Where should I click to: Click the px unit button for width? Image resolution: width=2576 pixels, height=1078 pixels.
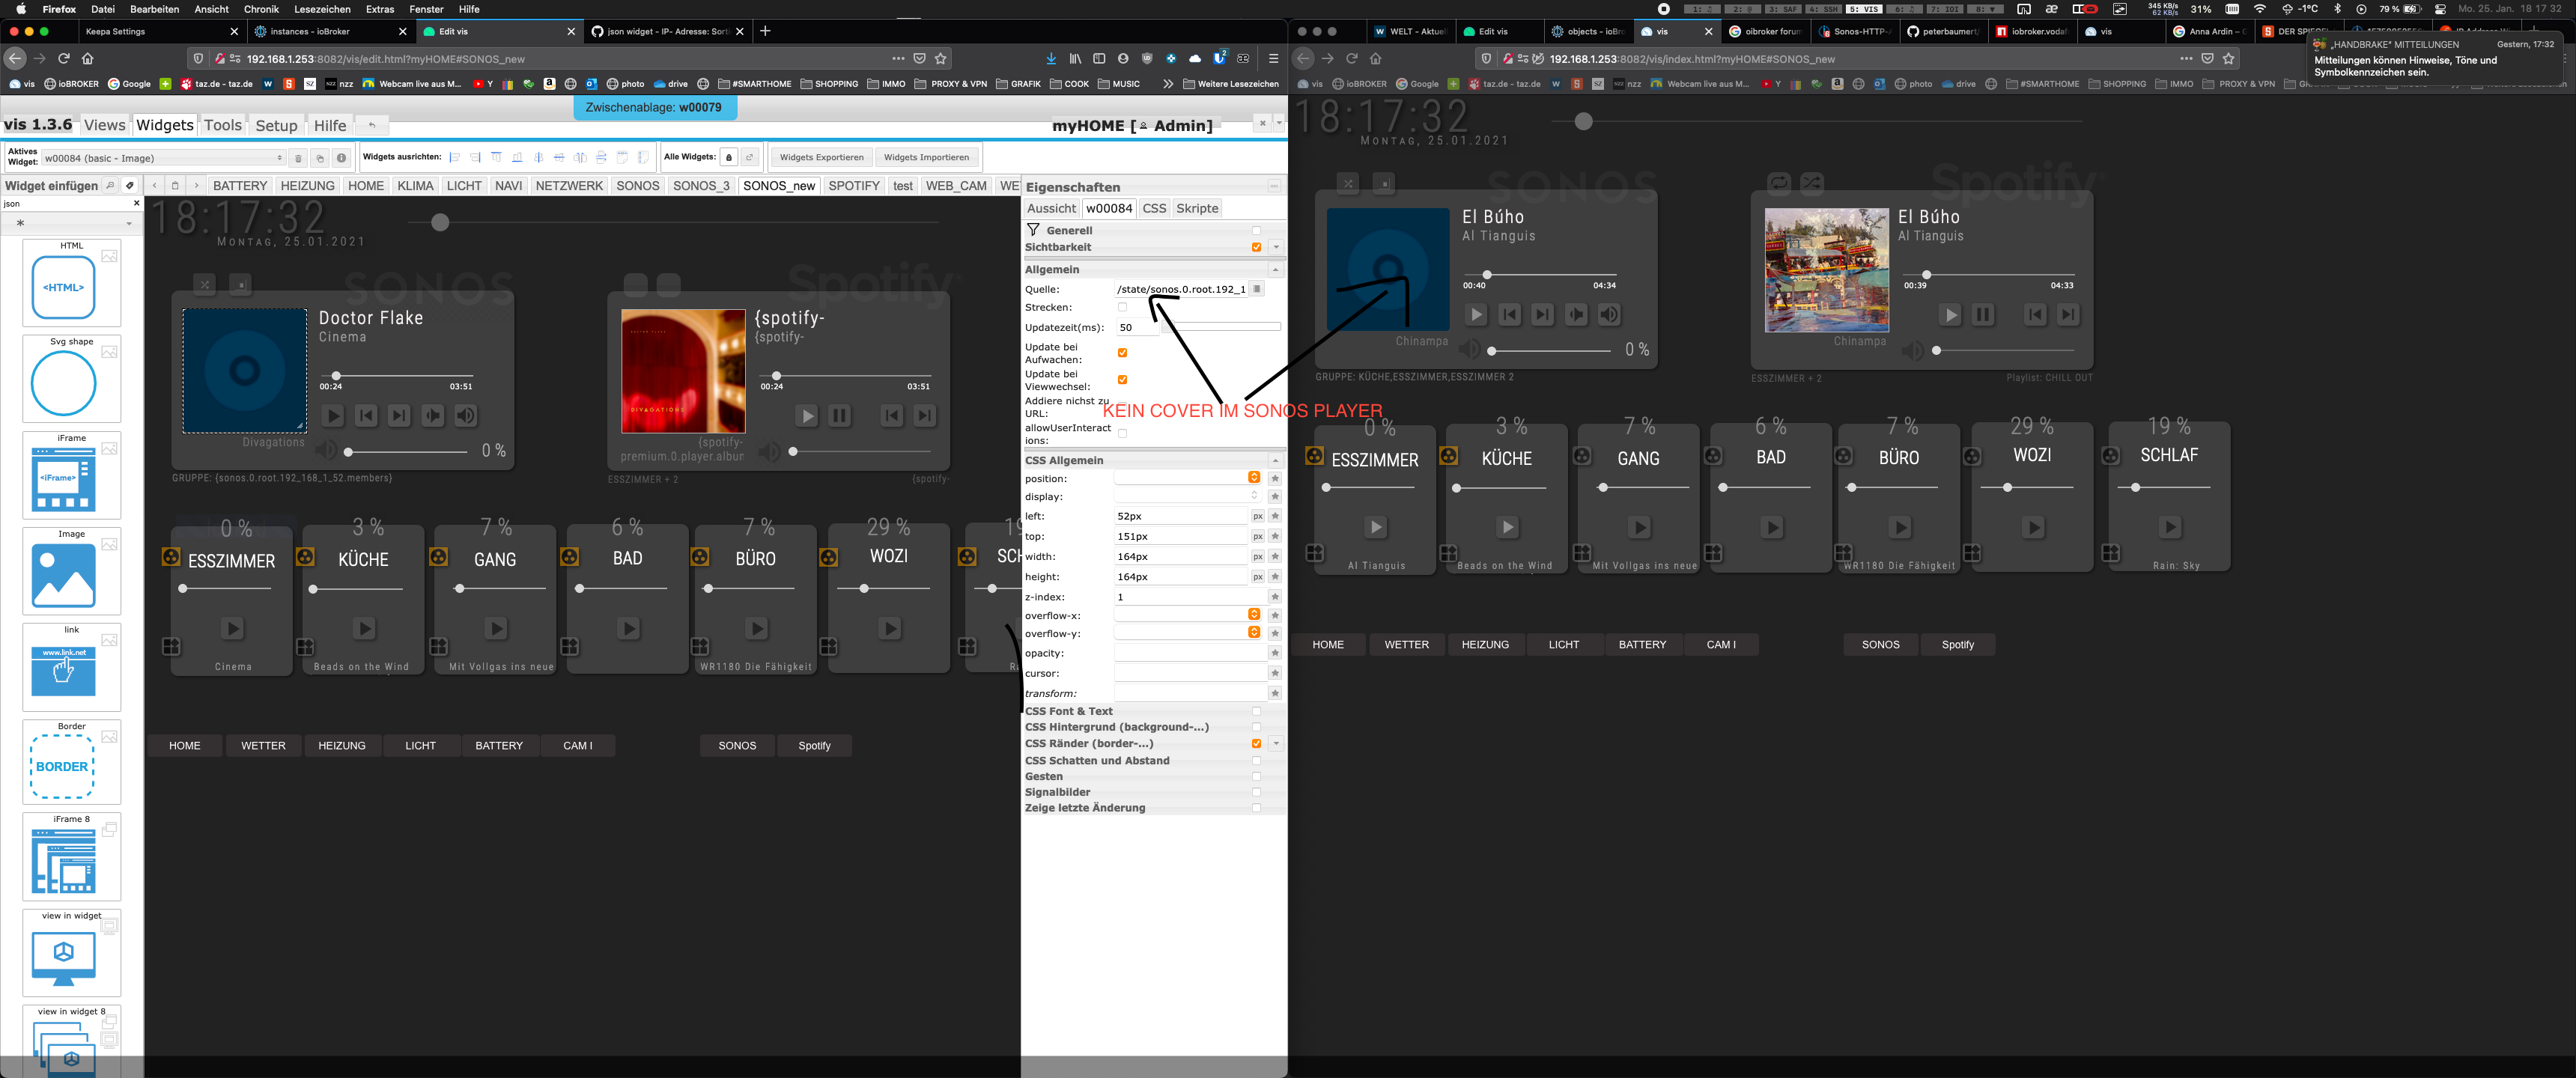pos(1258,556)
